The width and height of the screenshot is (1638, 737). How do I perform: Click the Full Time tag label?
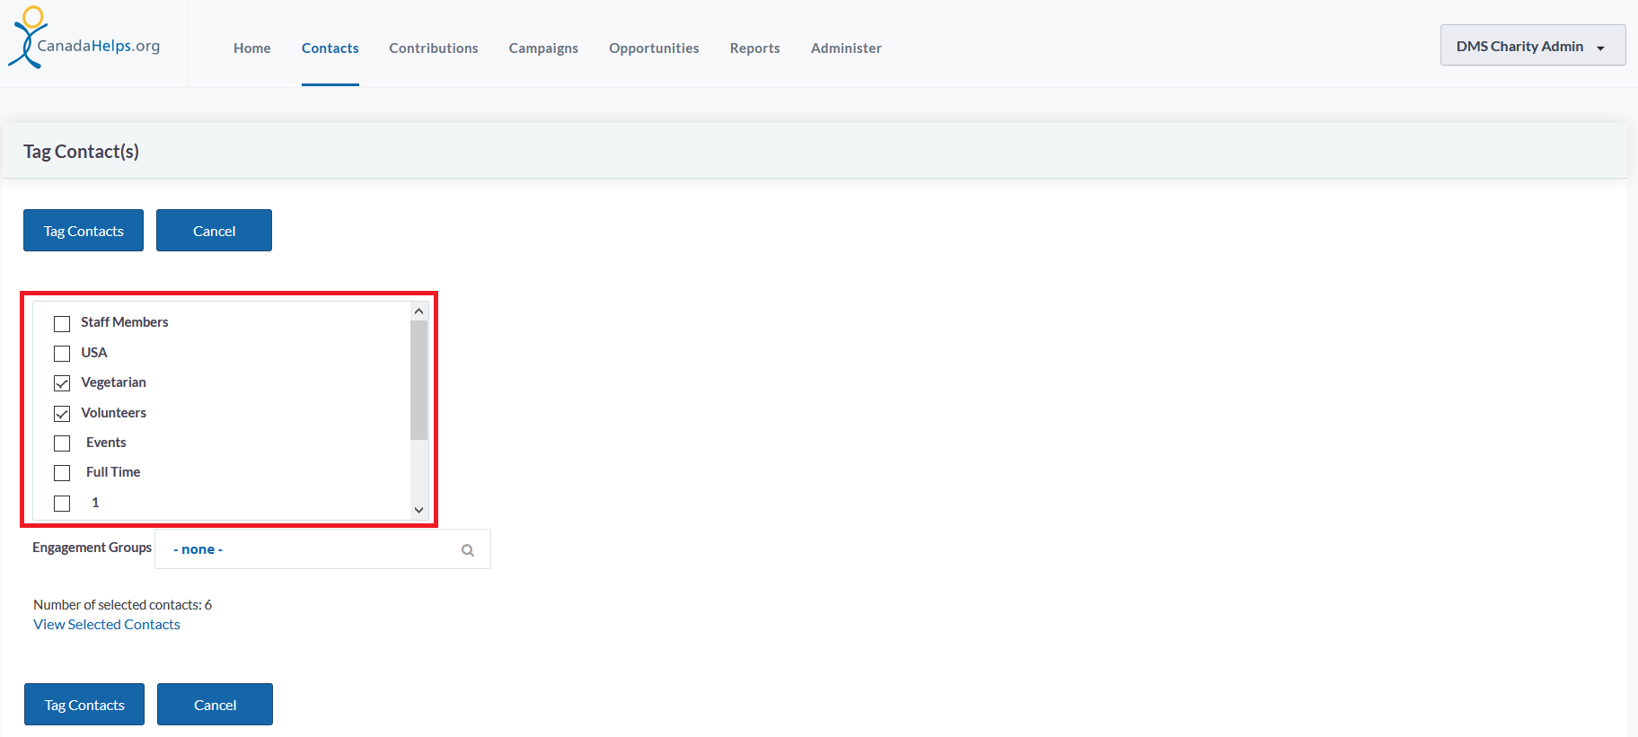coord(113,472)
